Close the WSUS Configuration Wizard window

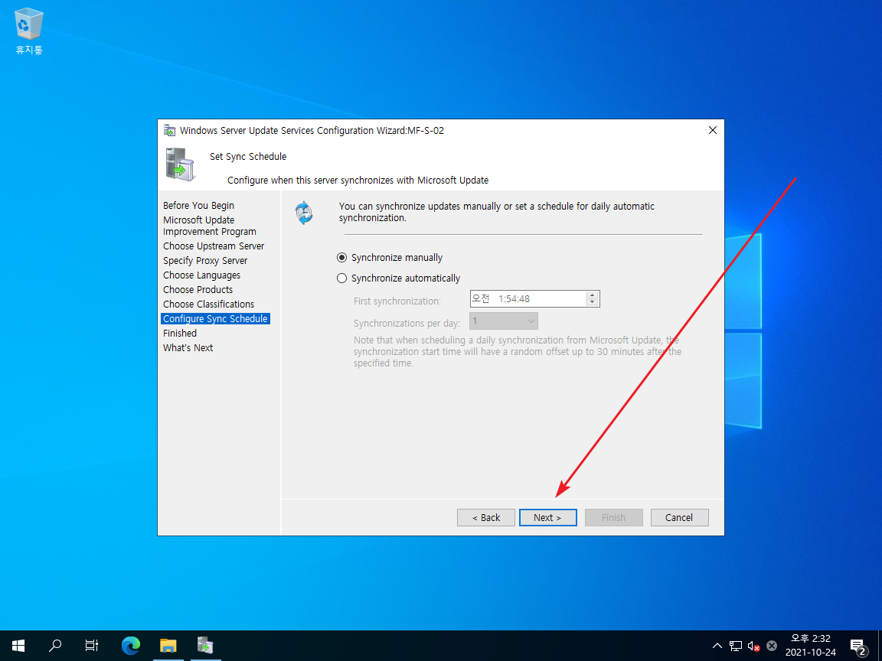pyautogui.click(x=712, y=130)
